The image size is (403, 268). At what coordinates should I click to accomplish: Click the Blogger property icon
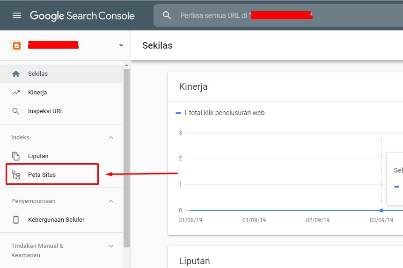17,46
